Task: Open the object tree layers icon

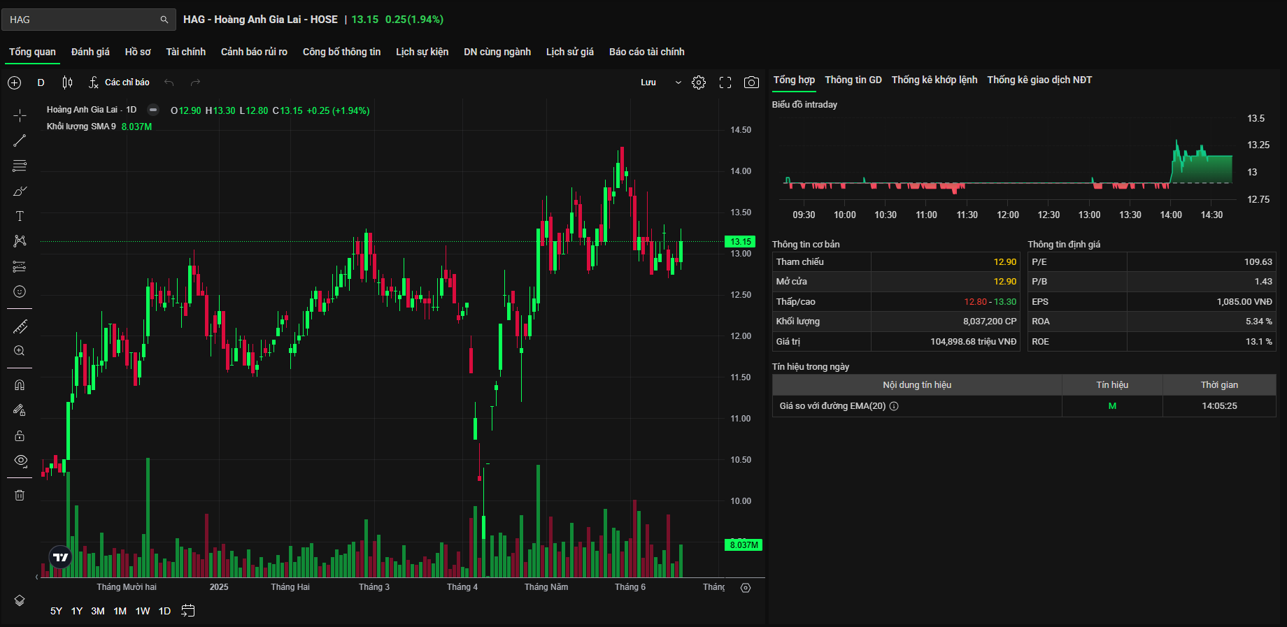Action: pos(20,600)
